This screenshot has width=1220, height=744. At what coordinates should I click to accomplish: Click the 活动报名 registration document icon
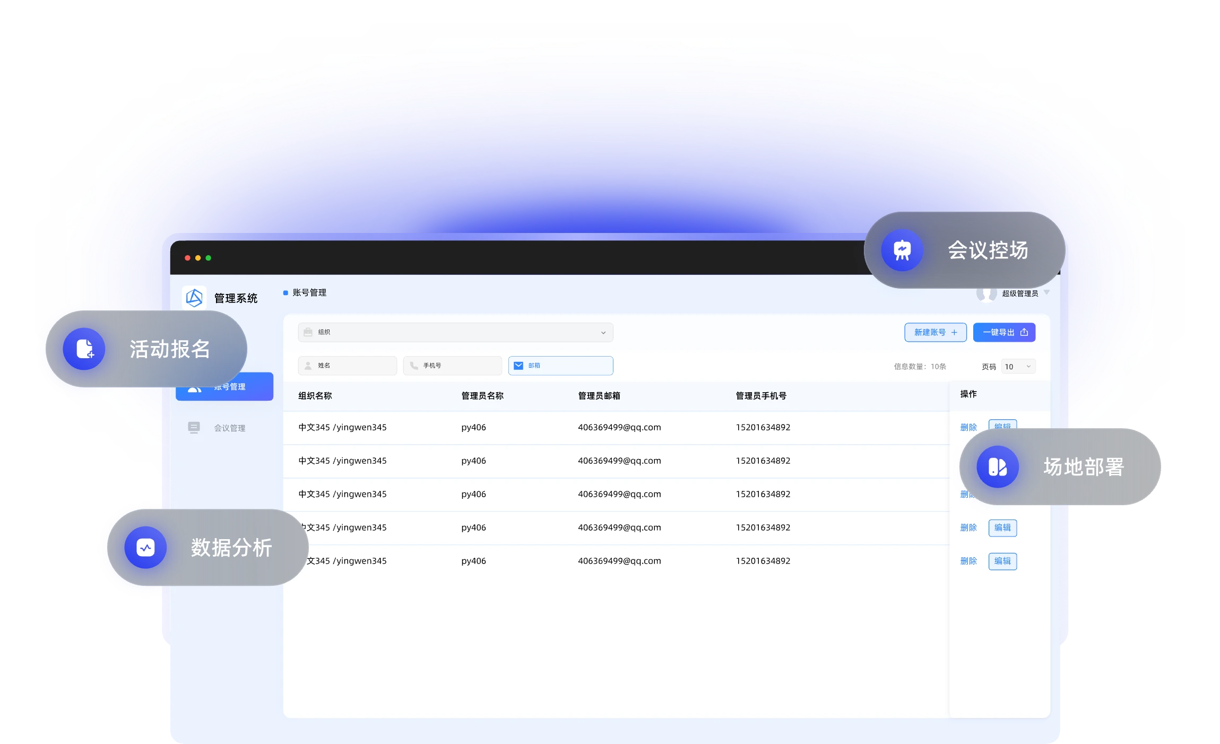click(x=84, y=349)
